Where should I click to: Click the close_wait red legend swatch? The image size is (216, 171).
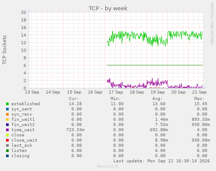click(x=7, y=140)
